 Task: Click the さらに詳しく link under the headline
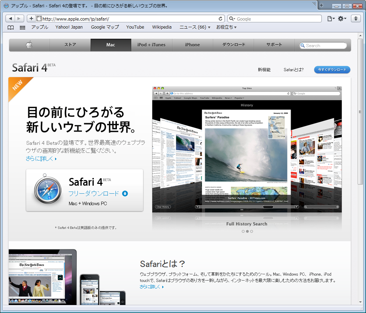(41, 159)
